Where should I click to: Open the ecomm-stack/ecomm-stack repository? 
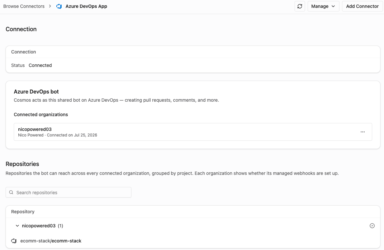pyautogui.click(x=51, y=241)
